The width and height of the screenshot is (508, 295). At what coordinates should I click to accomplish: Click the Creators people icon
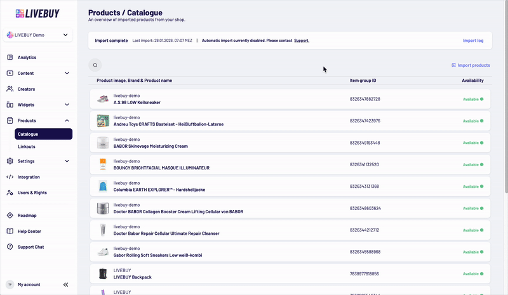10,89
